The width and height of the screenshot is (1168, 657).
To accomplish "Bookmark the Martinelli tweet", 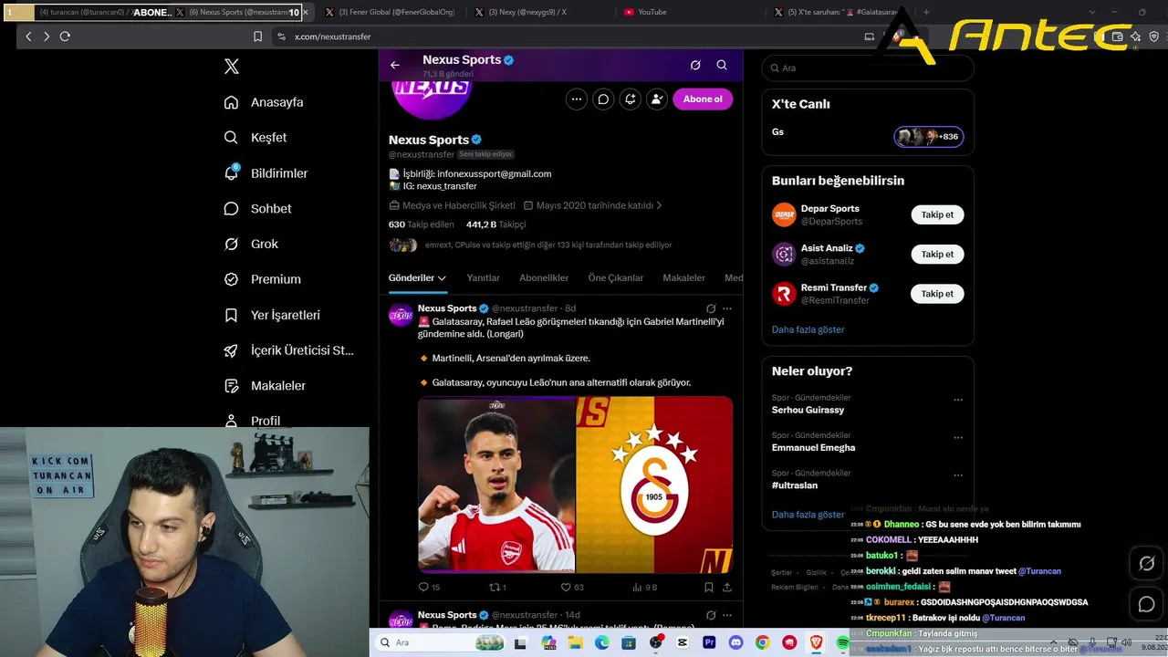I will click(709, 588).
